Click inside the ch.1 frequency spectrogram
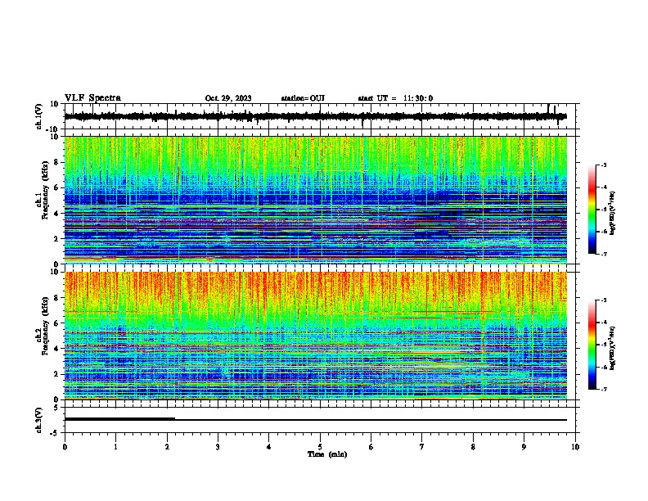 click(x=316, y=200)
